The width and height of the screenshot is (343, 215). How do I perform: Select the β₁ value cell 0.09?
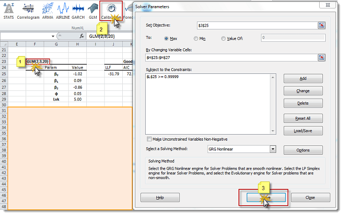pyautogui.click(x=77, y=81)
